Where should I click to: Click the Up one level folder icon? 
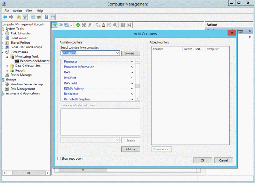[x=19, y=17]
